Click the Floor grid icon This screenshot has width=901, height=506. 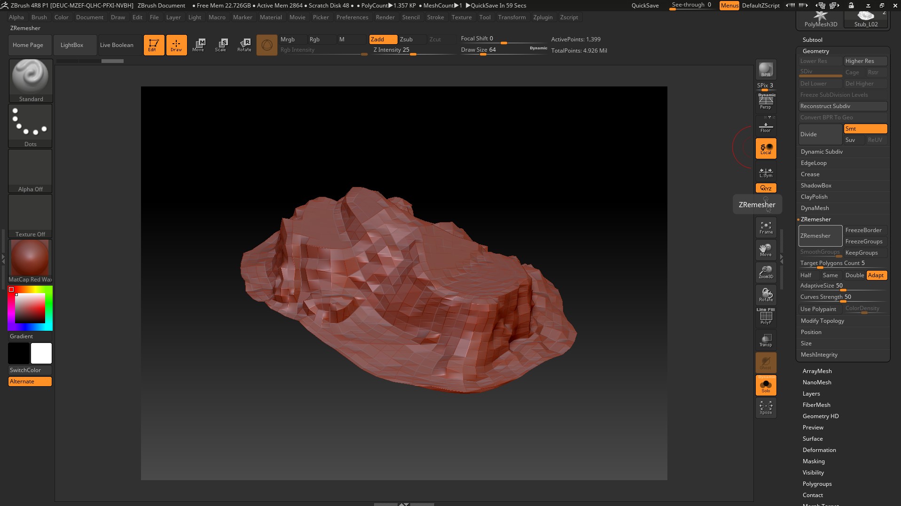click(766, 127)
